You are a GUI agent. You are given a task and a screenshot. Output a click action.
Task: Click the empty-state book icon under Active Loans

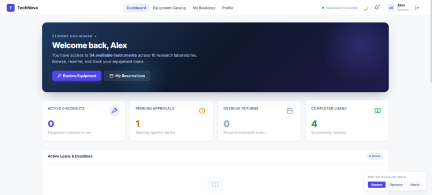click(215, 184)
